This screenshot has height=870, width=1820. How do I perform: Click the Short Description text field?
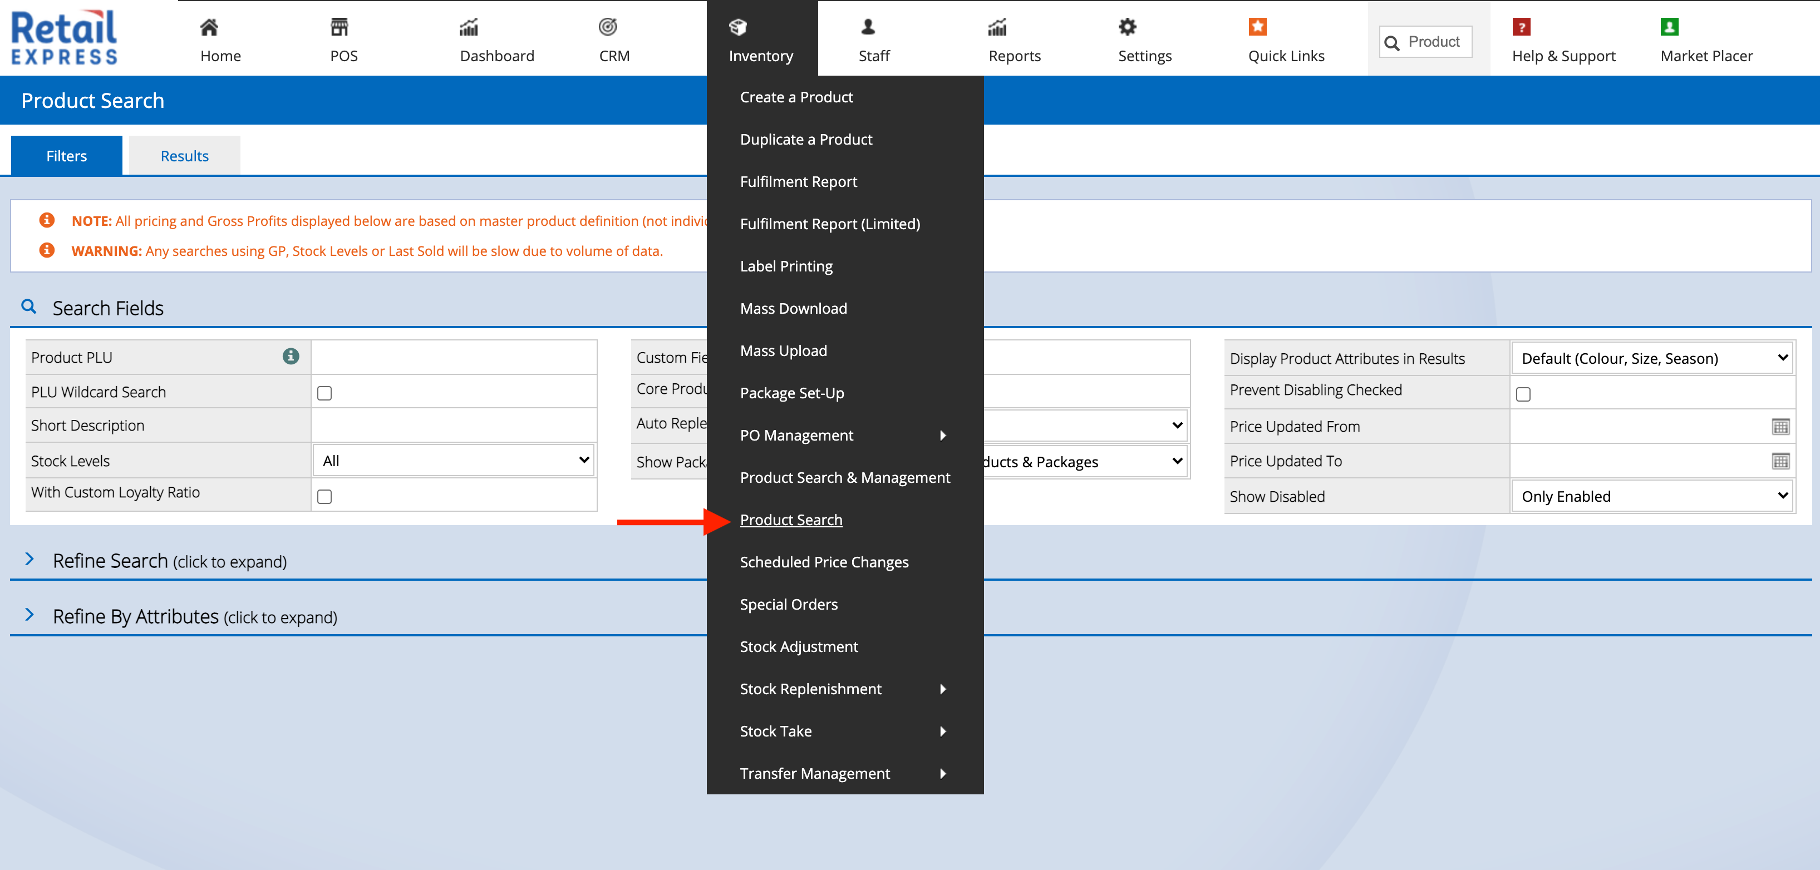(454, 425)
